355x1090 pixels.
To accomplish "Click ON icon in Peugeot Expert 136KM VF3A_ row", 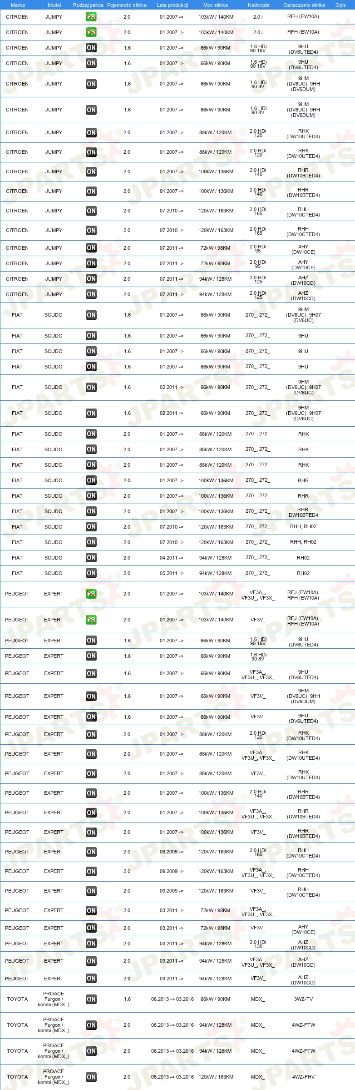I will pos(91,813).
